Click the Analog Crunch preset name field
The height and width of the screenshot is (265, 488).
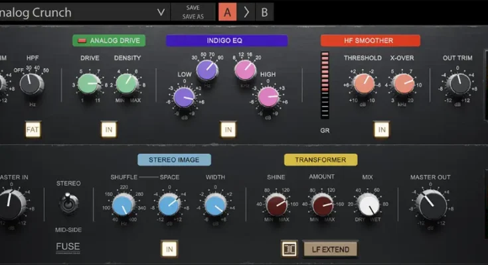pos(73,12)
